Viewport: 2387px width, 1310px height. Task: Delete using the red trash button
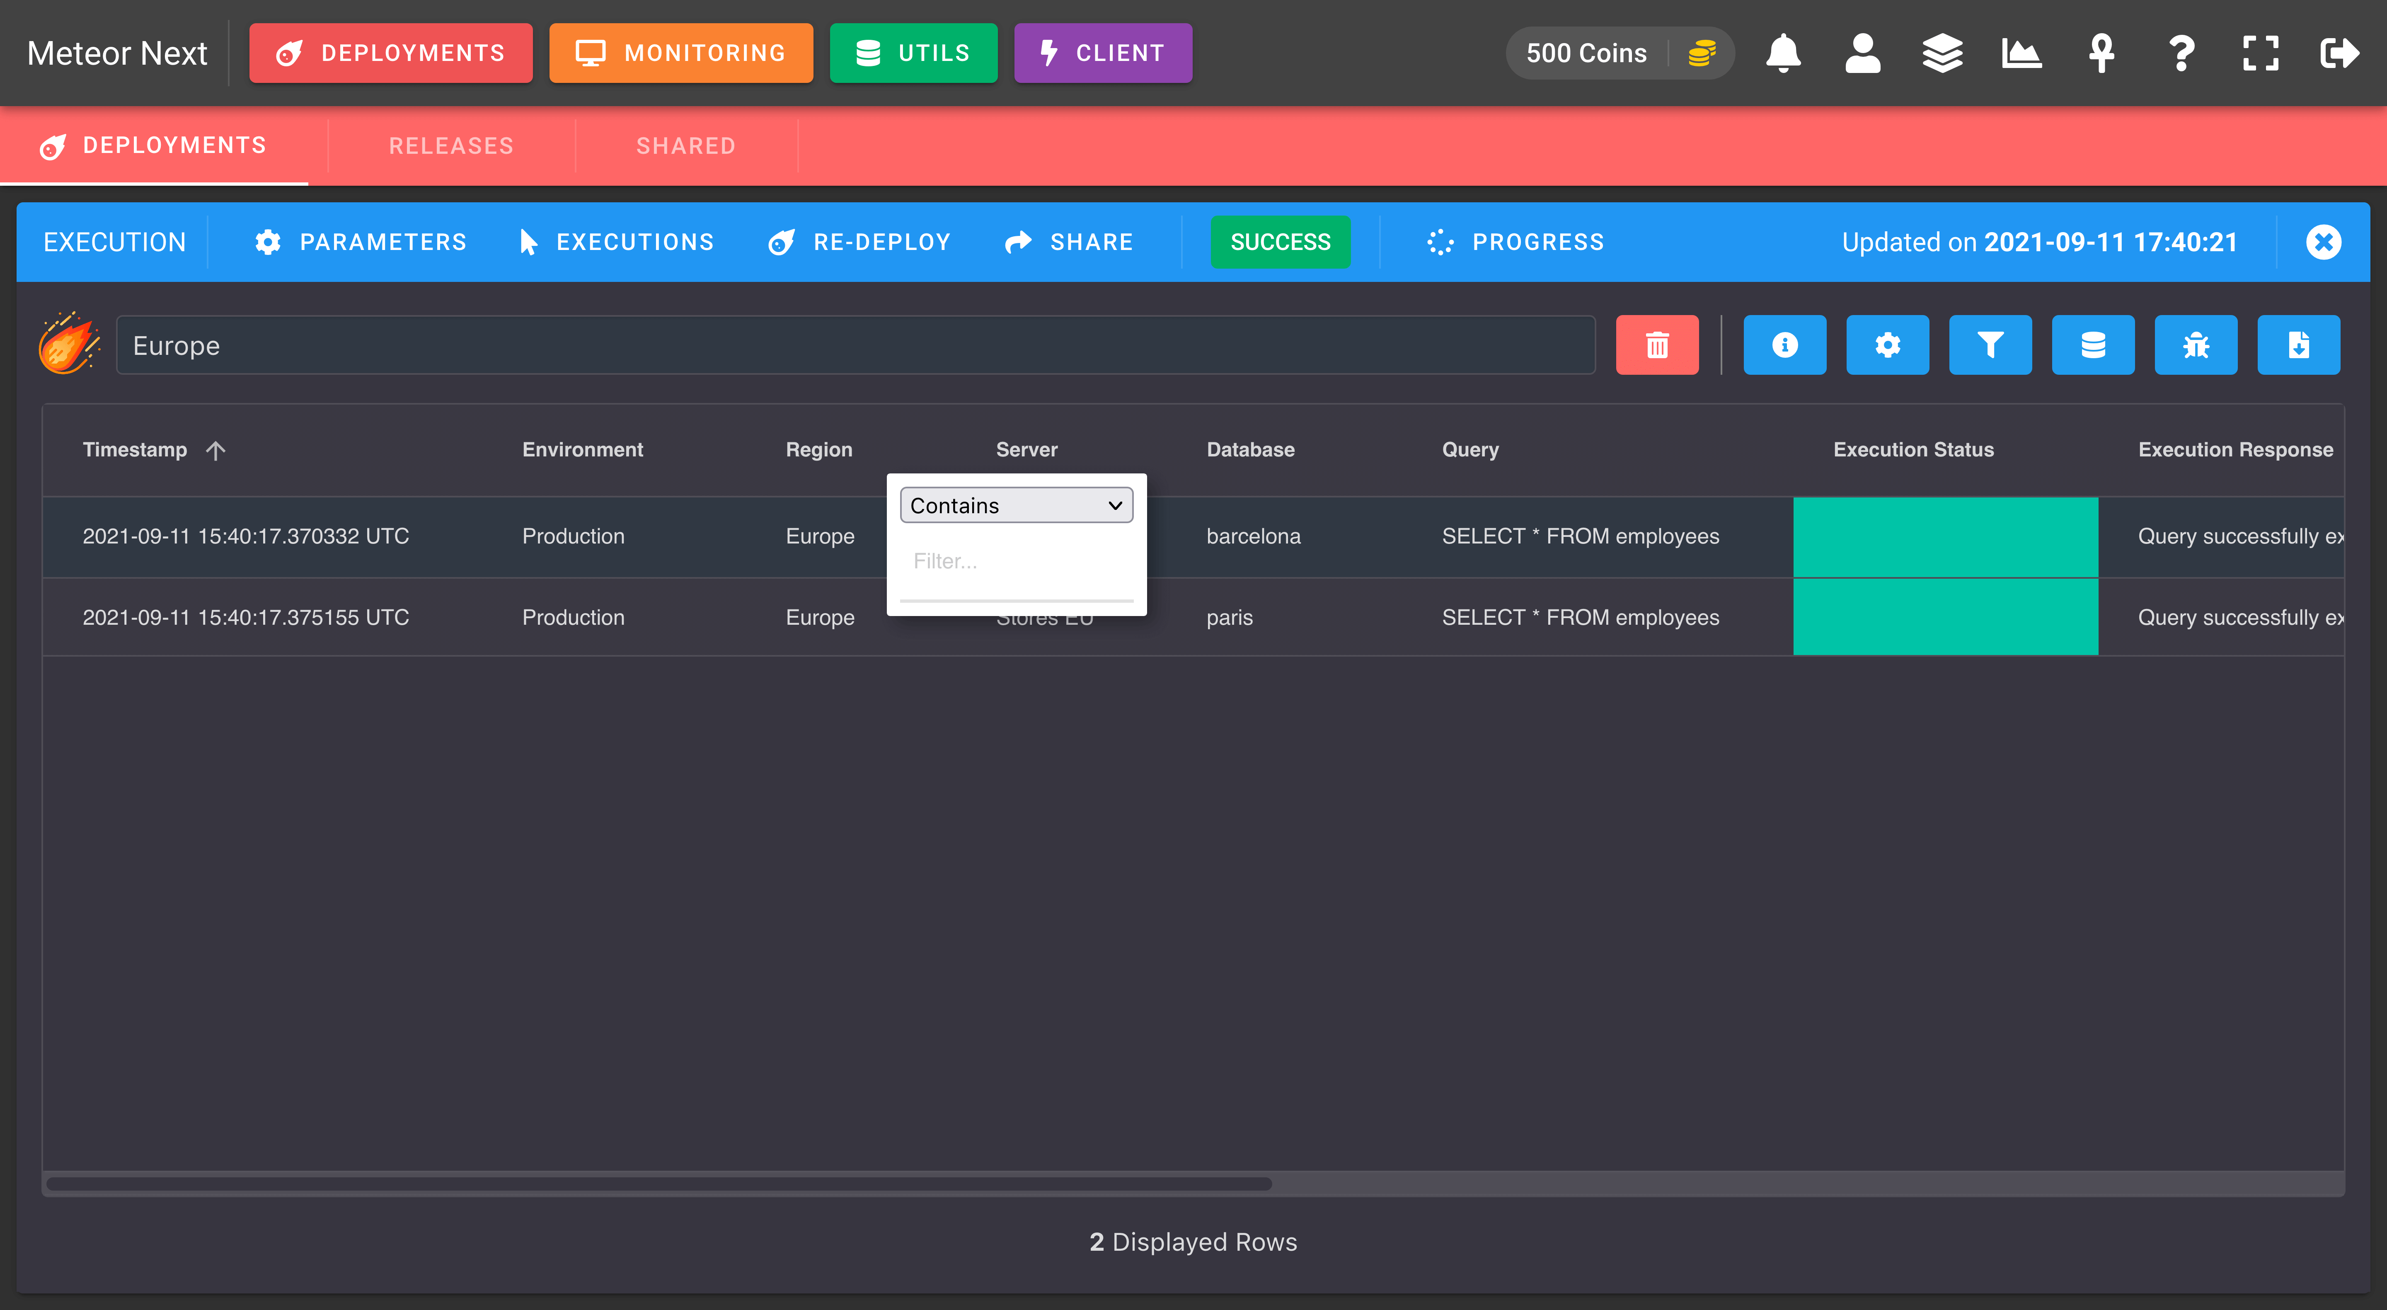[x=1657, y=345]
